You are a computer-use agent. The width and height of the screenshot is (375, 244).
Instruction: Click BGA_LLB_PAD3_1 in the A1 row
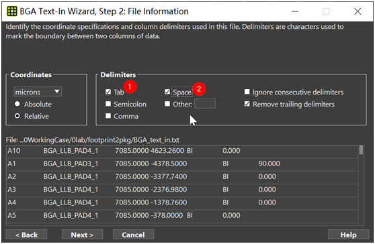click(x=71, y=164)
